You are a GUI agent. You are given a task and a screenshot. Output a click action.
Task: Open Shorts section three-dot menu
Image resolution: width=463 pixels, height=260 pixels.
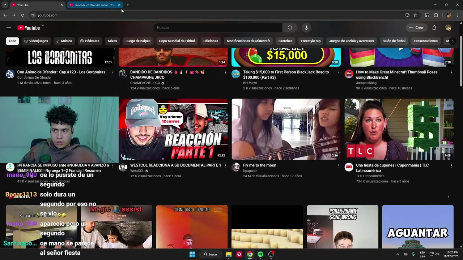[x=449, y=196]
